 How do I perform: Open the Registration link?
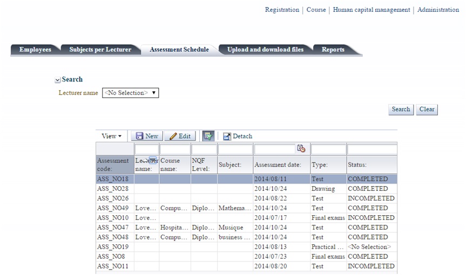tap(281, 10)
